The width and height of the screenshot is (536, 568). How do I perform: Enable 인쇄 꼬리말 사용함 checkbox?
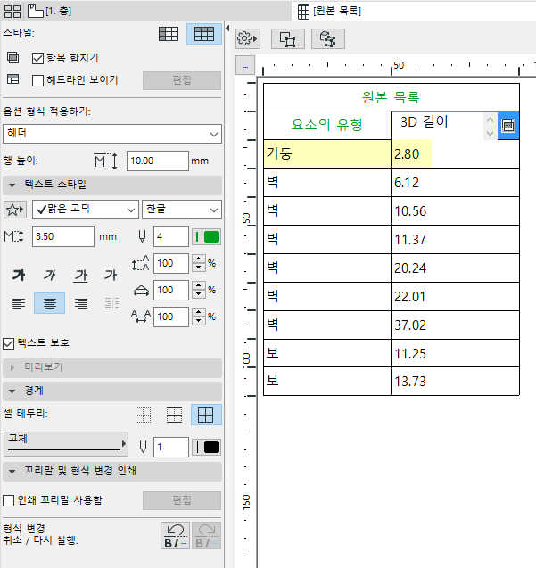point(8,500)
